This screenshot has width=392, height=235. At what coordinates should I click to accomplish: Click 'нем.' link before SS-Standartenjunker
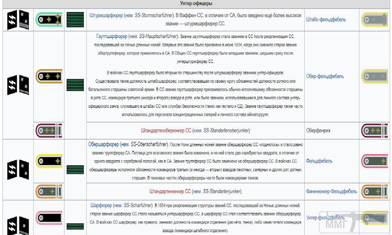coord(198,192)
